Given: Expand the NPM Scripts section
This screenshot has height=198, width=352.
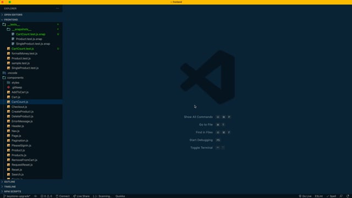Looking at the screenshot, I should pyautogui.click(x=31, y=191).
